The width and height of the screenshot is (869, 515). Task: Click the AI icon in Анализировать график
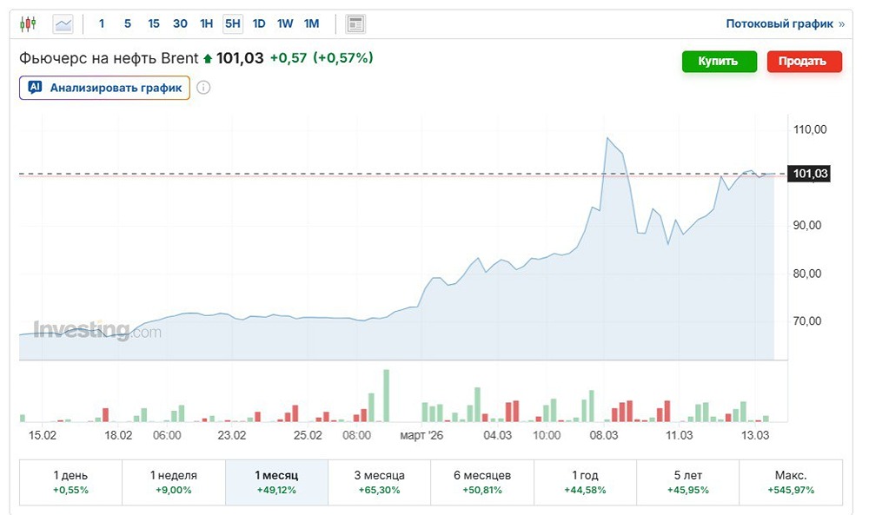(36, 88)
